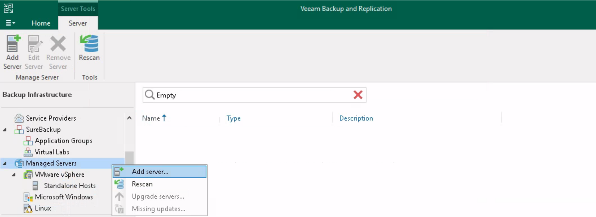The height and width of the screenshot is (217, 596).
Task: Click the Linux penguin icon
Action: click(x=28, y=208)
